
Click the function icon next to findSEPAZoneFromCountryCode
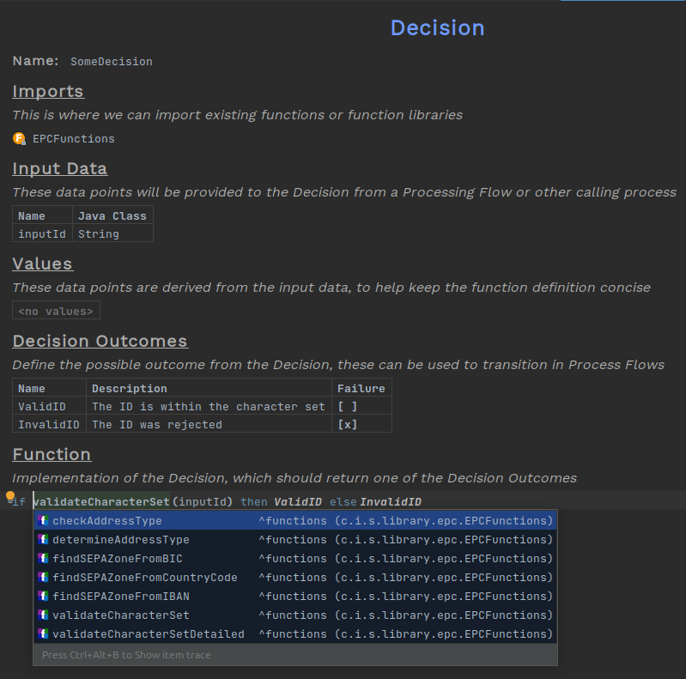43,577
